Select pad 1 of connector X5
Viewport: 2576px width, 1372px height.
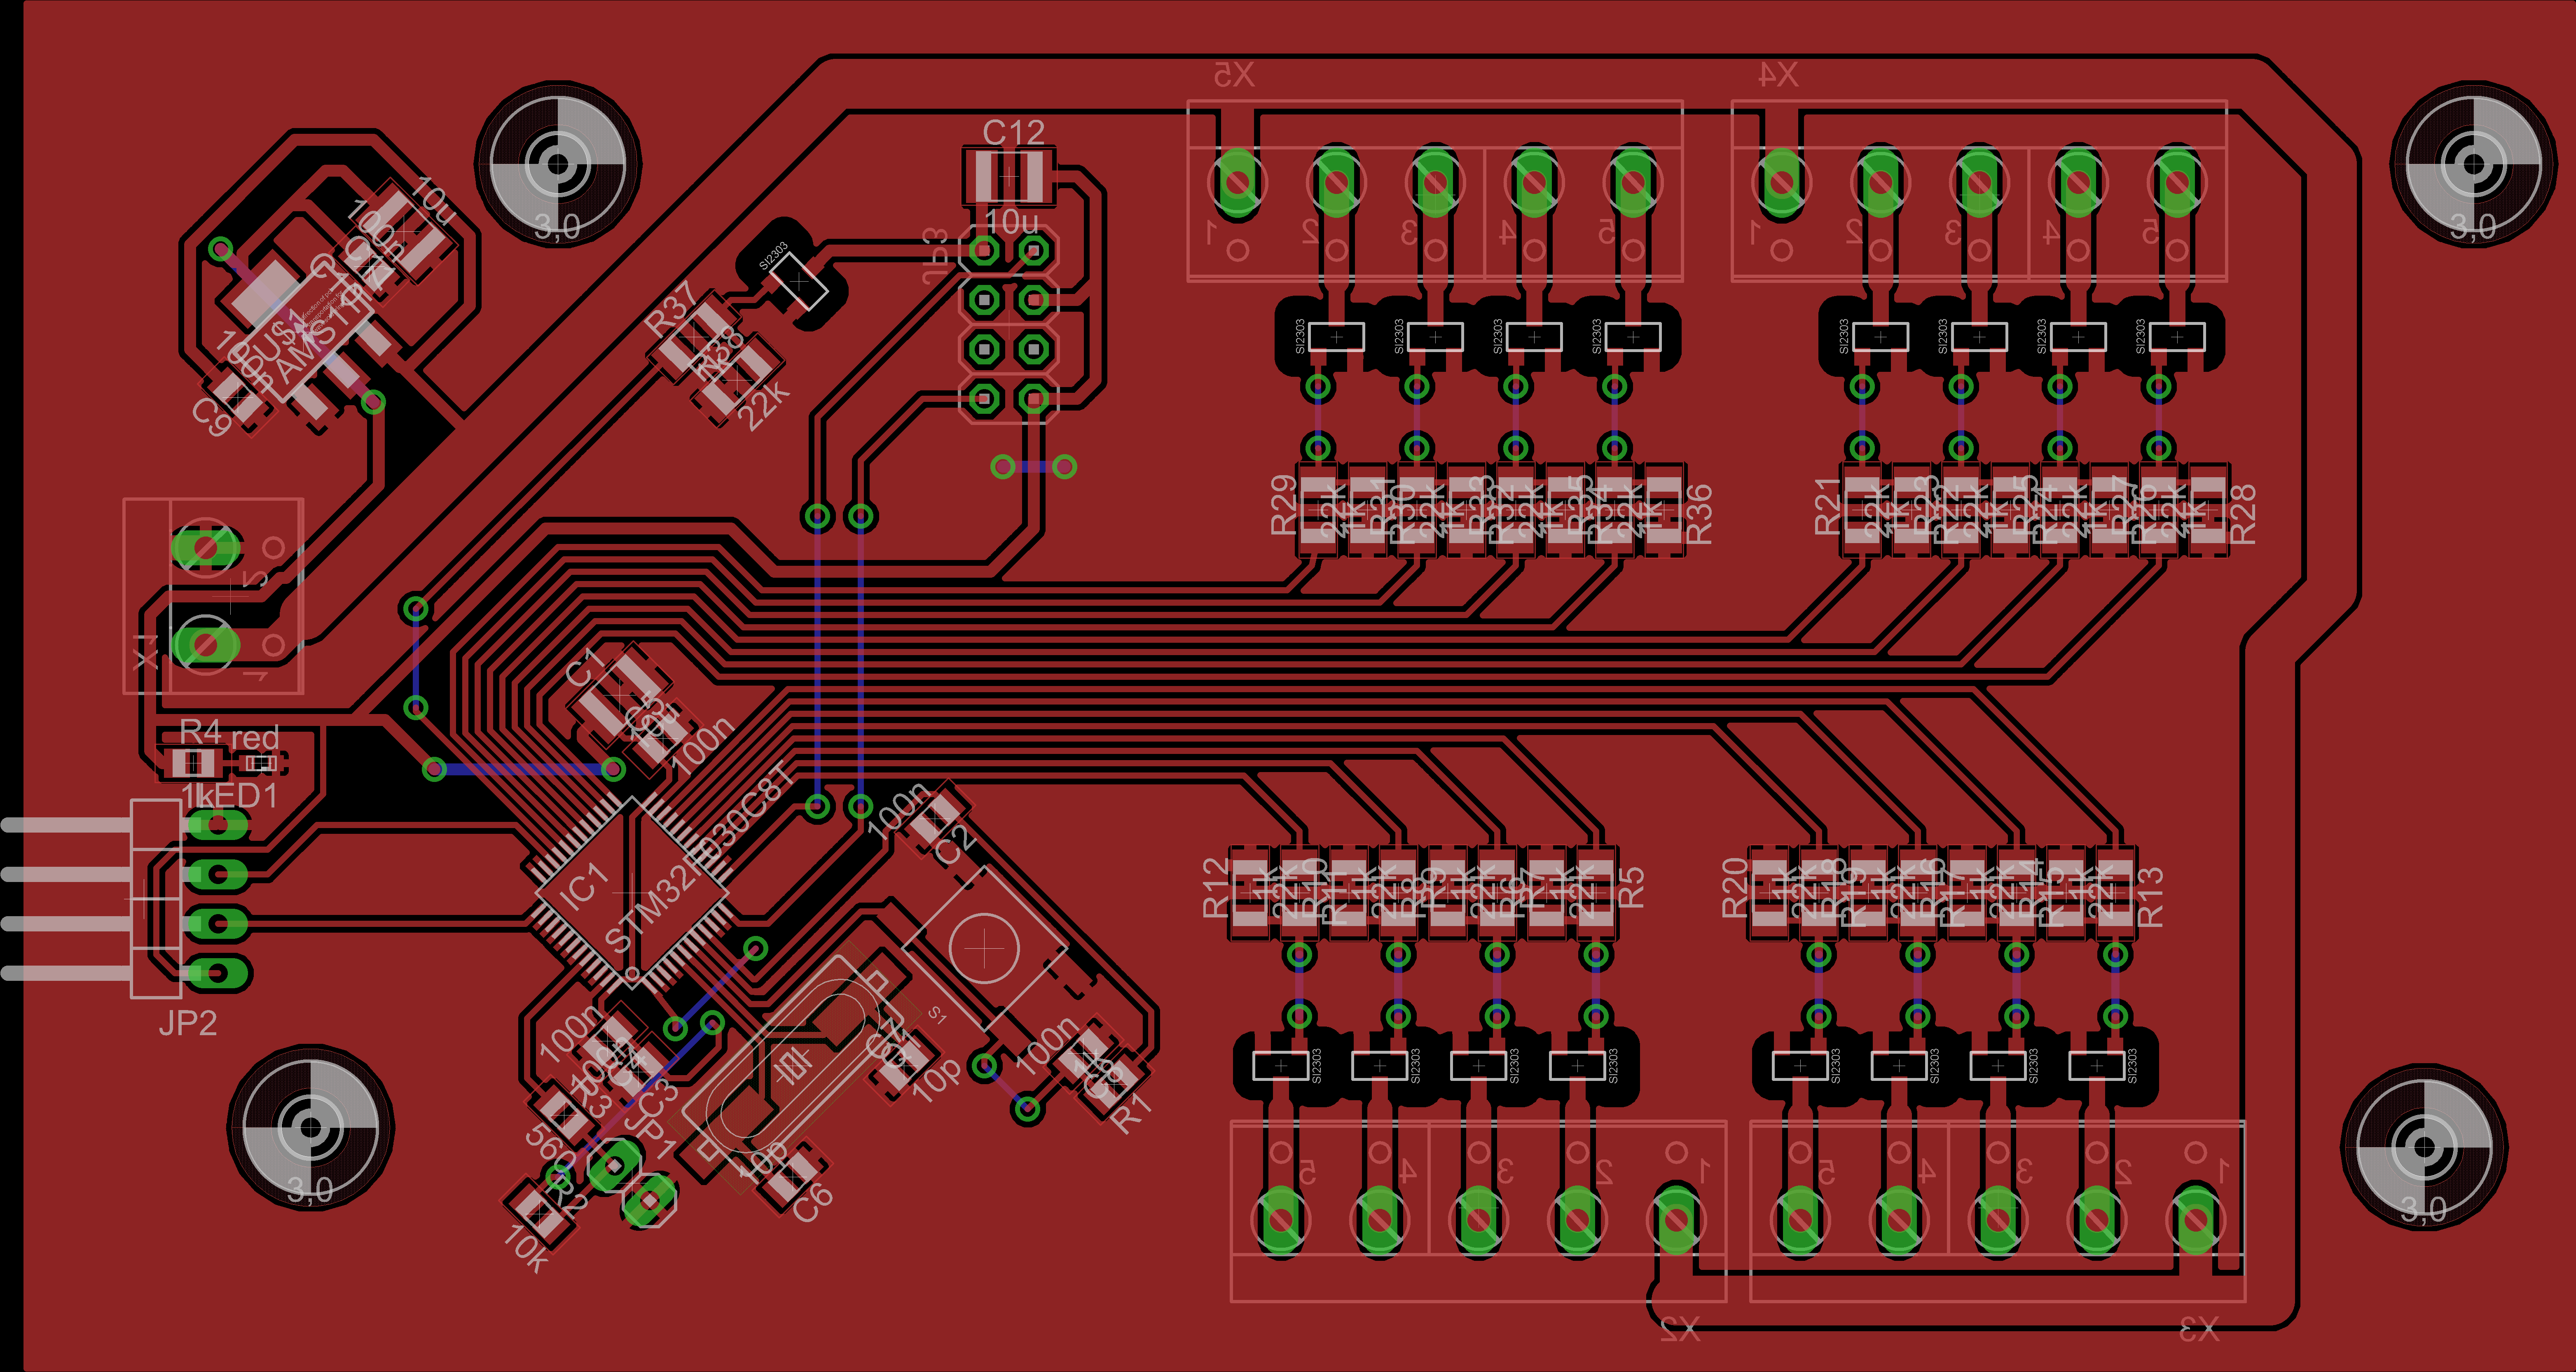(1237, 183)
